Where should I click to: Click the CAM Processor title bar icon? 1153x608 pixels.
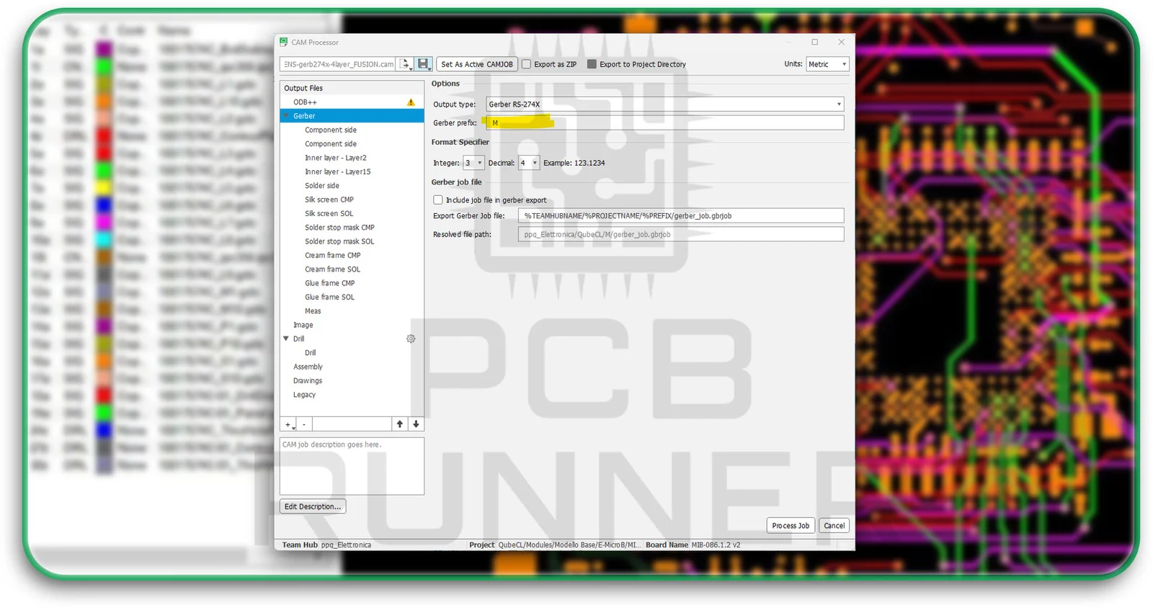point(284,43)
